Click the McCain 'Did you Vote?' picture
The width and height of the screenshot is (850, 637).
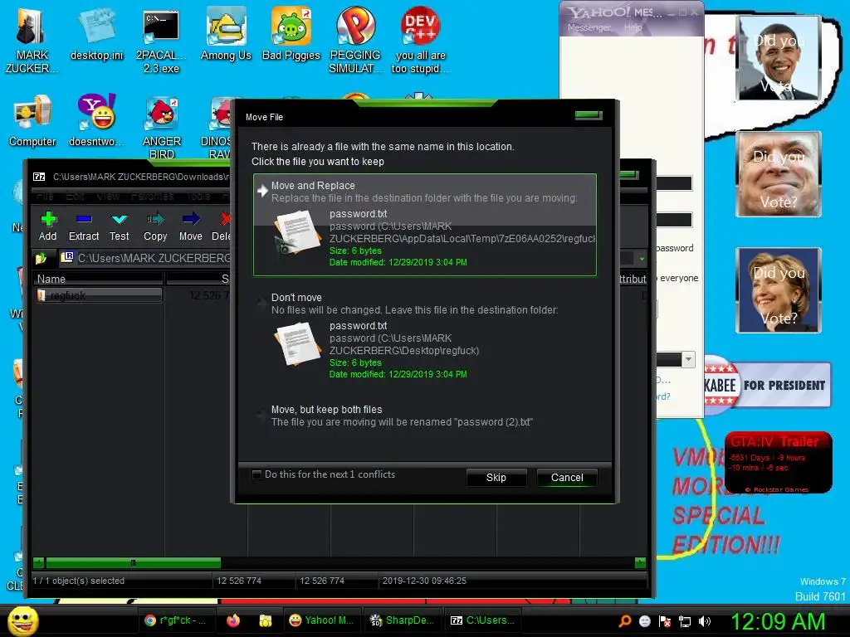click(x=779, y=174)
